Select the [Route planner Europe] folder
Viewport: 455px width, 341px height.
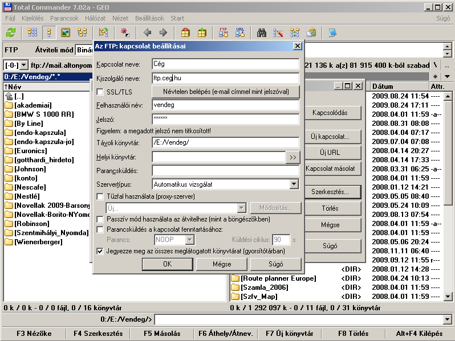click(273, 278)
